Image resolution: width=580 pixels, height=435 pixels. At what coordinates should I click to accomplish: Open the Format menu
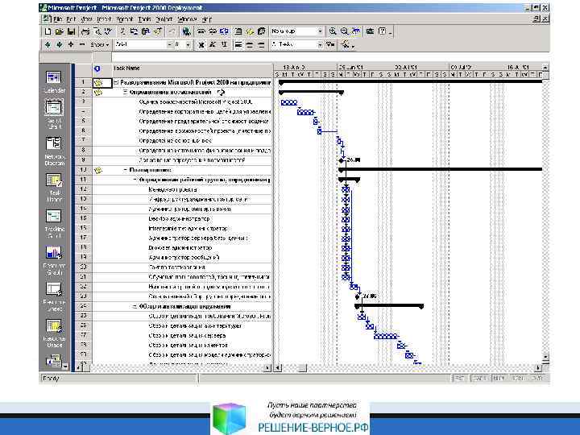click(124, 19)
